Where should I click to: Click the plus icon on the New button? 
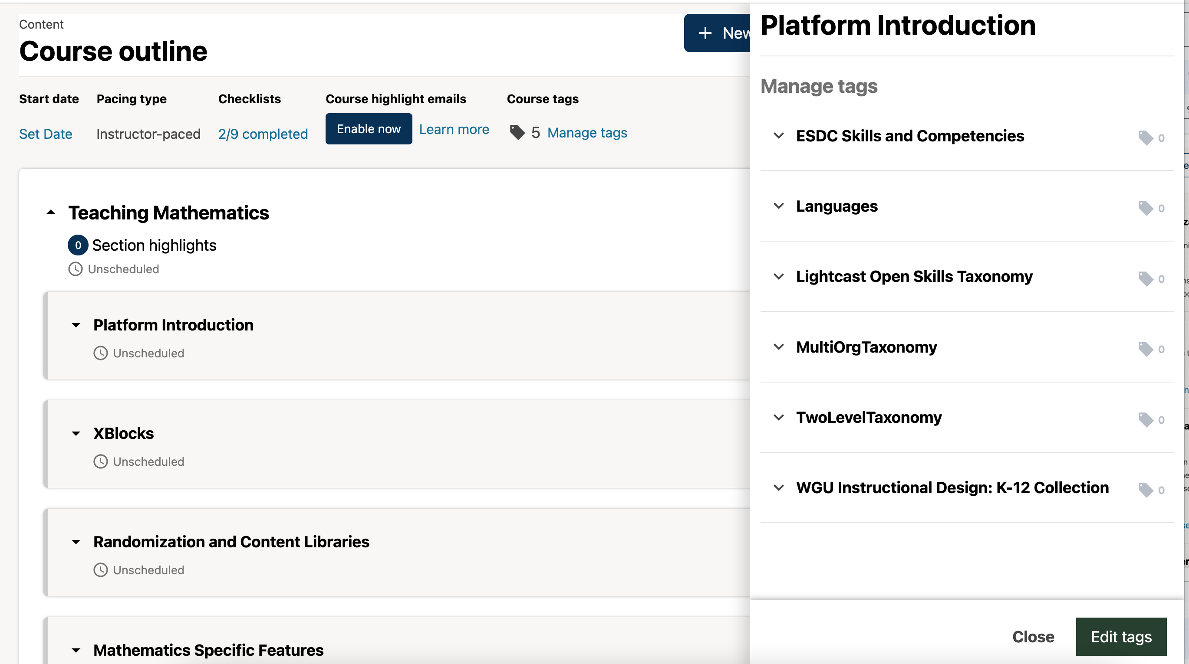pos(705,33)
